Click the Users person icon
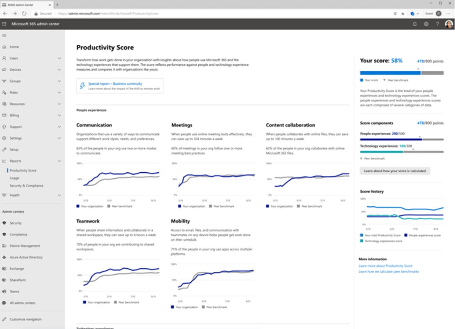455x329 pixels. pyautogui.click(x=4, y=58)
